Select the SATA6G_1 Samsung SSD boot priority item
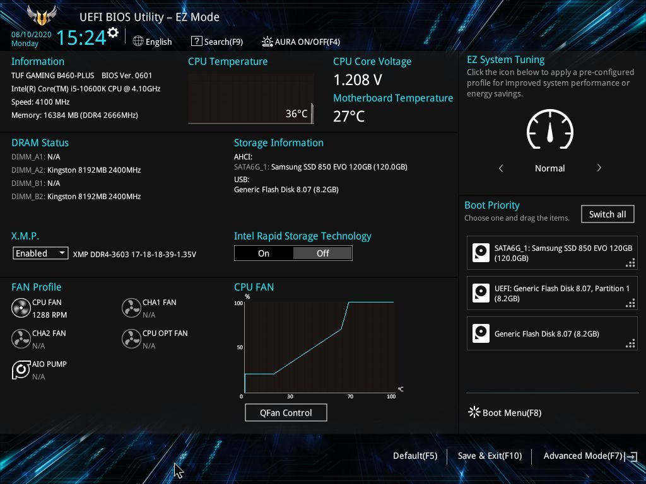 552,253
